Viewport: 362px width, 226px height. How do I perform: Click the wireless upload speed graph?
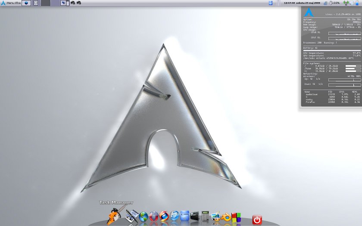tap(344, 80)
